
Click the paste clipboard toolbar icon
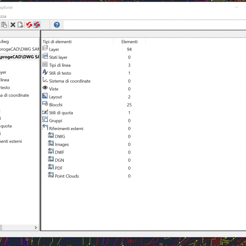click(4, 25)
